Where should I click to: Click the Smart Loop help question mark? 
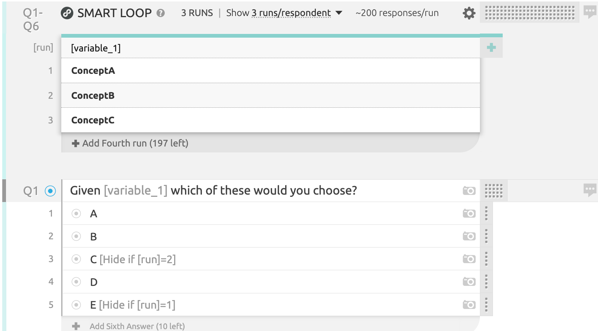point(161,13)
